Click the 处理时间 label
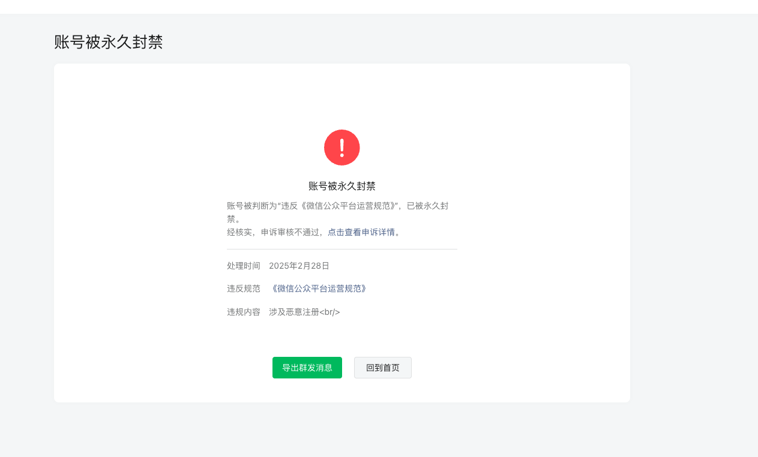This screenshot has width=758, height=457. tap(244, 266)
